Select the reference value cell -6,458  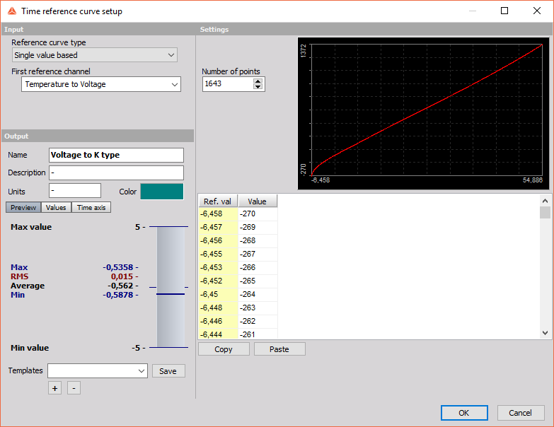coord(219,213)
